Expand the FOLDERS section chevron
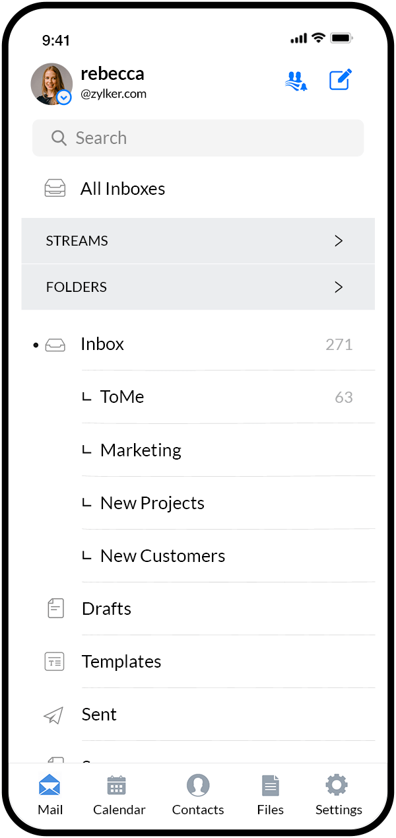396x838 pixels. 339,287
